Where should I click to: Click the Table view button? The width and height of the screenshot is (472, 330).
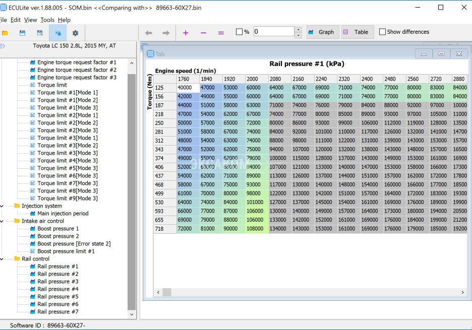point(356,32)
